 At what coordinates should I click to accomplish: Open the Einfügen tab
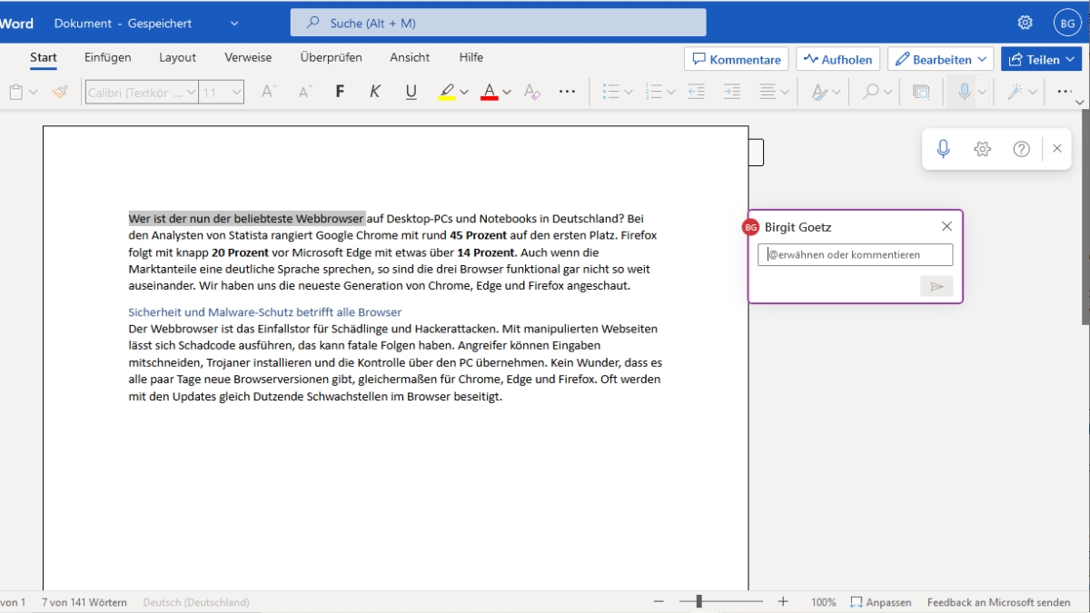tap(107, 57)
